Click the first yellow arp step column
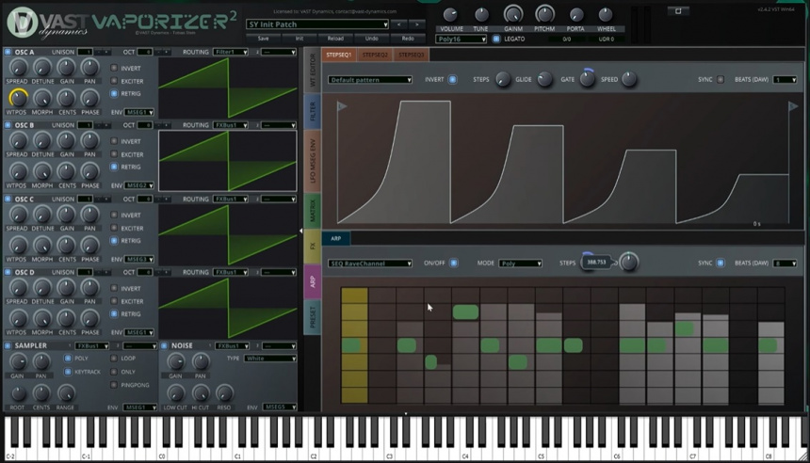 354,345
